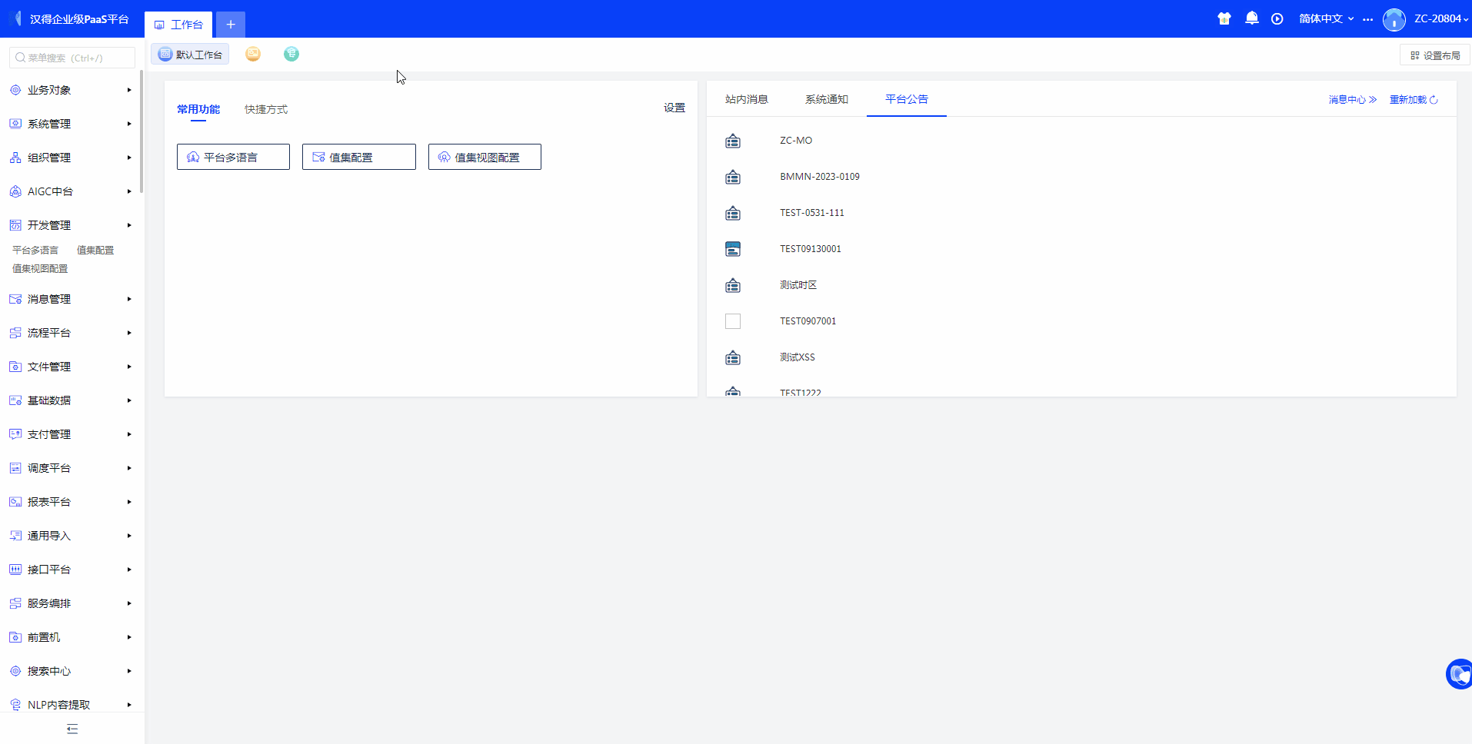
Task: Click the 设置布局 button
Action: [1435, 55]
